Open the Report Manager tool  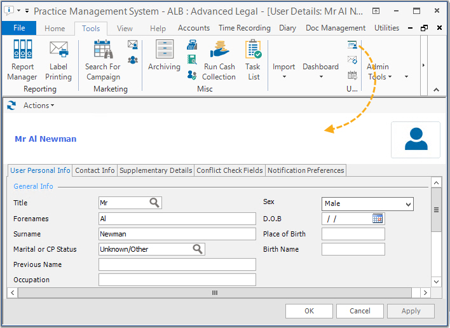pos(22,61)
